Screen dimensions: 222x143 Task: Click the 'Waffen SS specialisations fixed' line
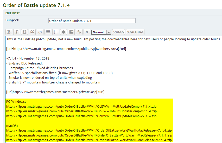pos(59,73)
